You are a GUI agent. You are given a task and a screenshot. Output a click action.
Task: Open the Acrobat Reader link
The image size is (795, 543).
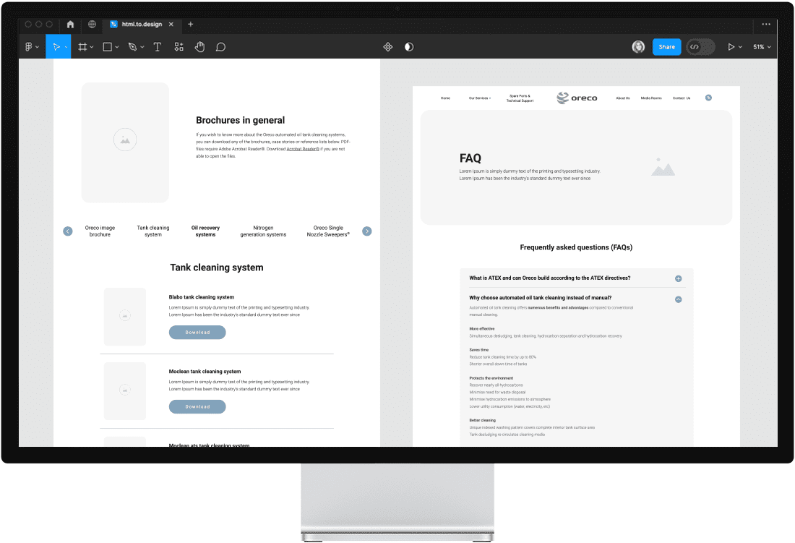pyautogui.click(x=303, y=149)
